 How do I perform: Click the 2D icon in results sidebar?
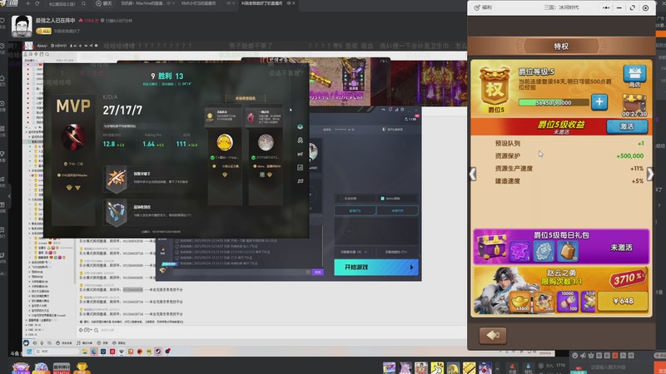point(301,181)
